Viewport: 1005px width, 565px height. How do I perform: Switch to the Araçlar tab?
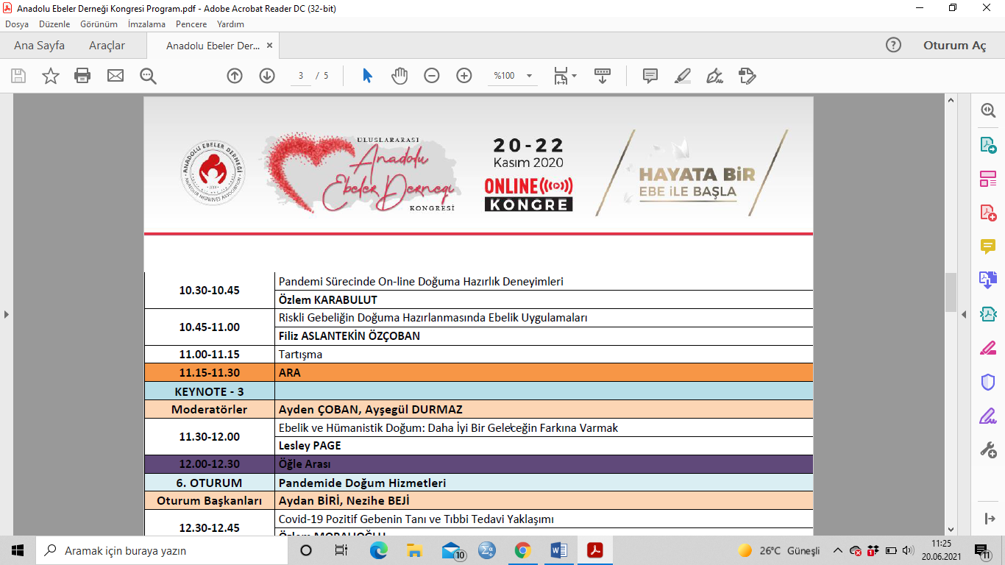tap(107, 46)
